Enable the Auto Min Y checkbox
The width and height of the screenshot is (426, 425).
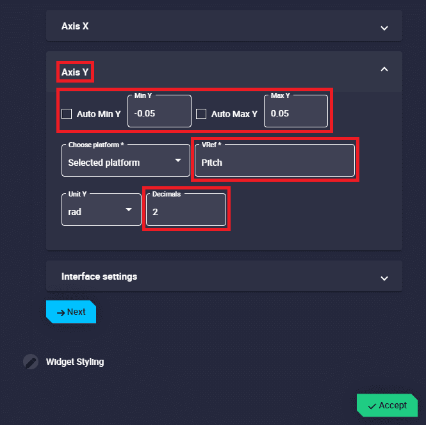[67, 114]
